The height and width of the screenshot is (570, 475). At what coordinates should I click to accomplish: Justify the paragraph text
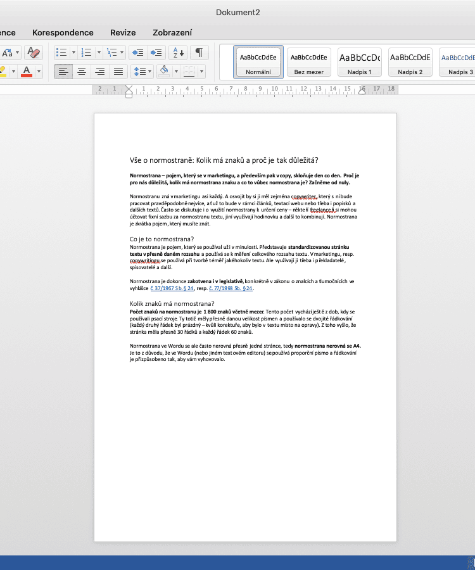[x=118, y=71]
